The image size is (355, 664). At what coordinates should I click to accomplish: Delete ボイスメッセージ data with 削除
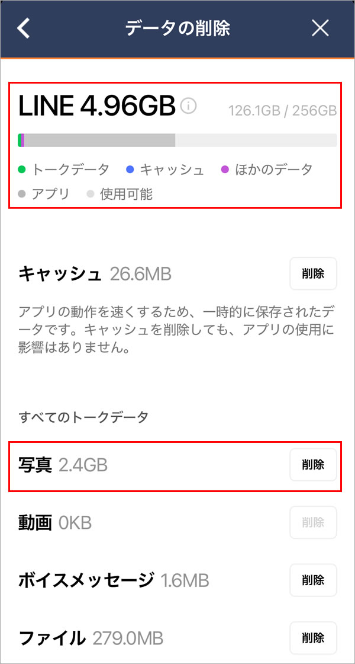click(x=313, y=580)
